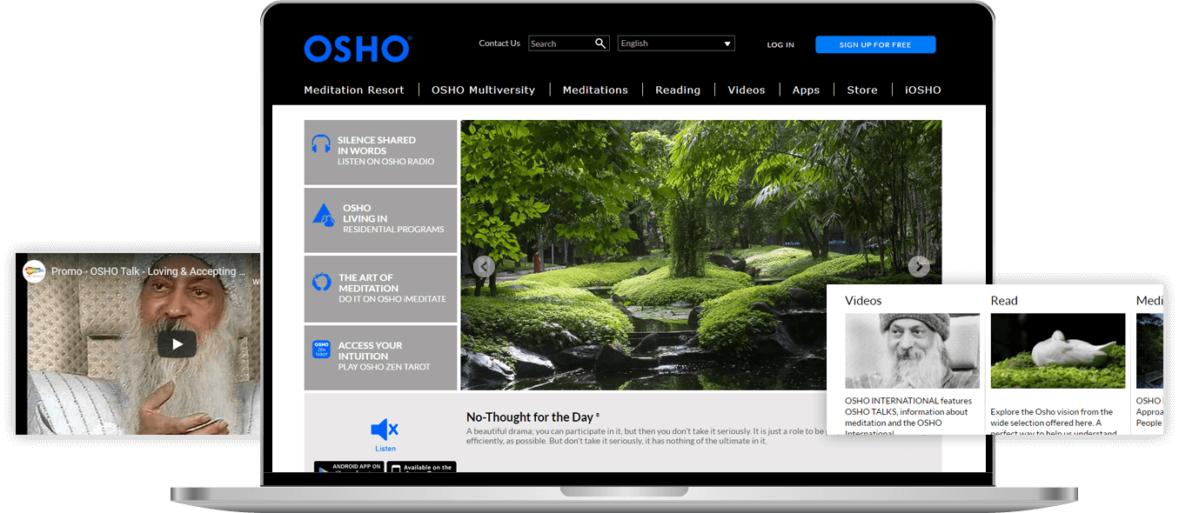Click the OSHO iMeditate circular icon
The height and width of the screenshot is (513, 1179).
322,283
